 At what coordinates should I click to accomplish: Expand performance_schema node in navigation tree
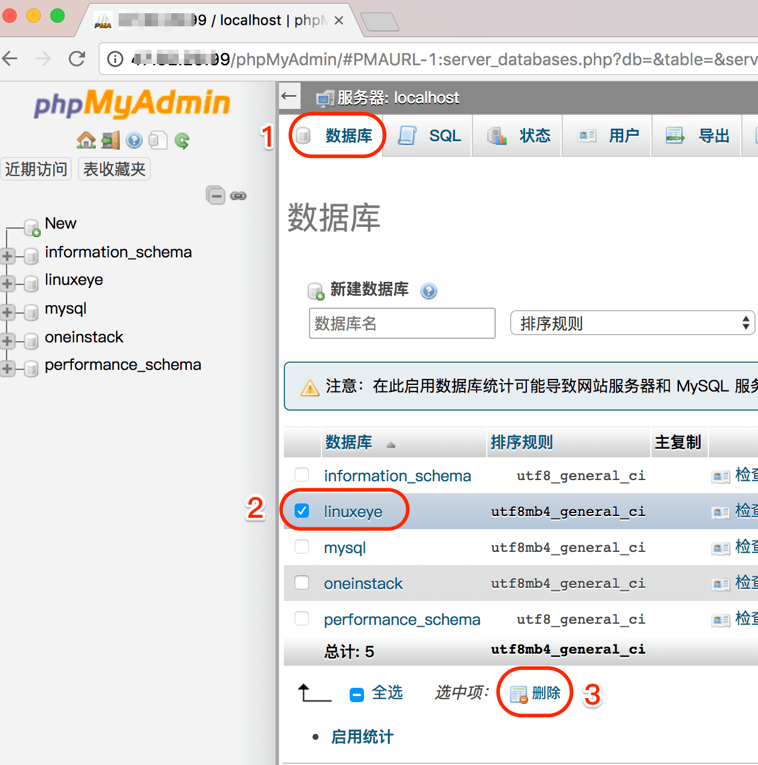pyautogui.click(x=7, y=369)
